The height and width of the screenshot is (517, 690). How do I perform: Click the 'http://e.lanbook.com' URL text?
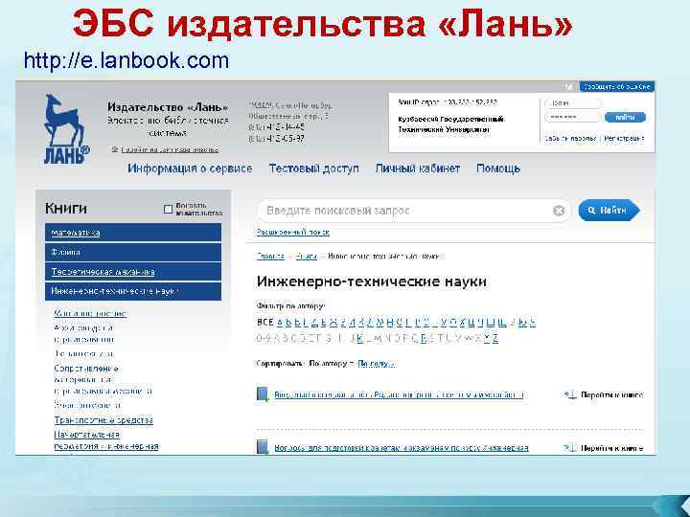tap(126, 60)
